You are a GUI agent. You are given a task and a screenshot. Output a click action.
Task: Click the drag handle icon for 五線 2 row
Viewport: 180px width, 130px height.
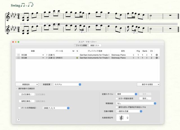tap(18, 58)
